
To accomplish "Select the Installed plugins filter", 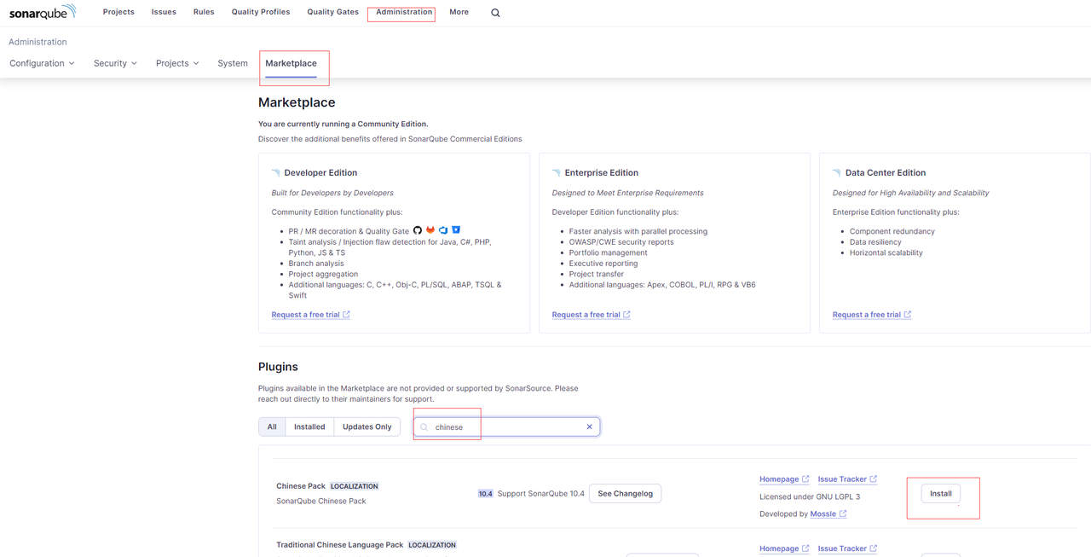I will click(x=309, y=426).
